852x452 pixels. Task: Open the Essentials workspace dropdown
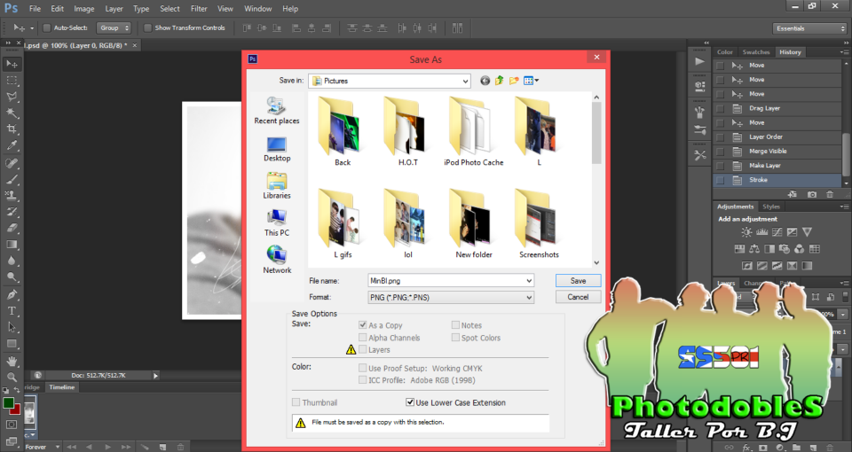(809, 28)
